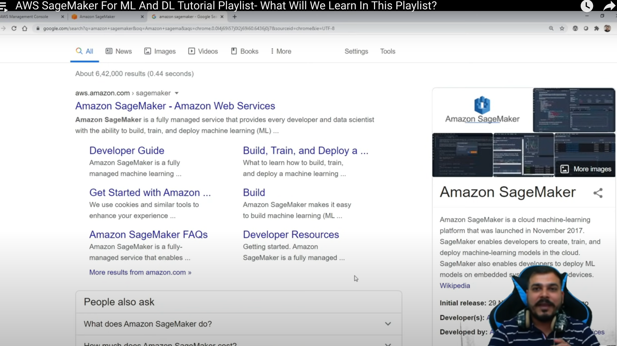Close the amazon sagemaker Google Search tab

tap(222, 17)
